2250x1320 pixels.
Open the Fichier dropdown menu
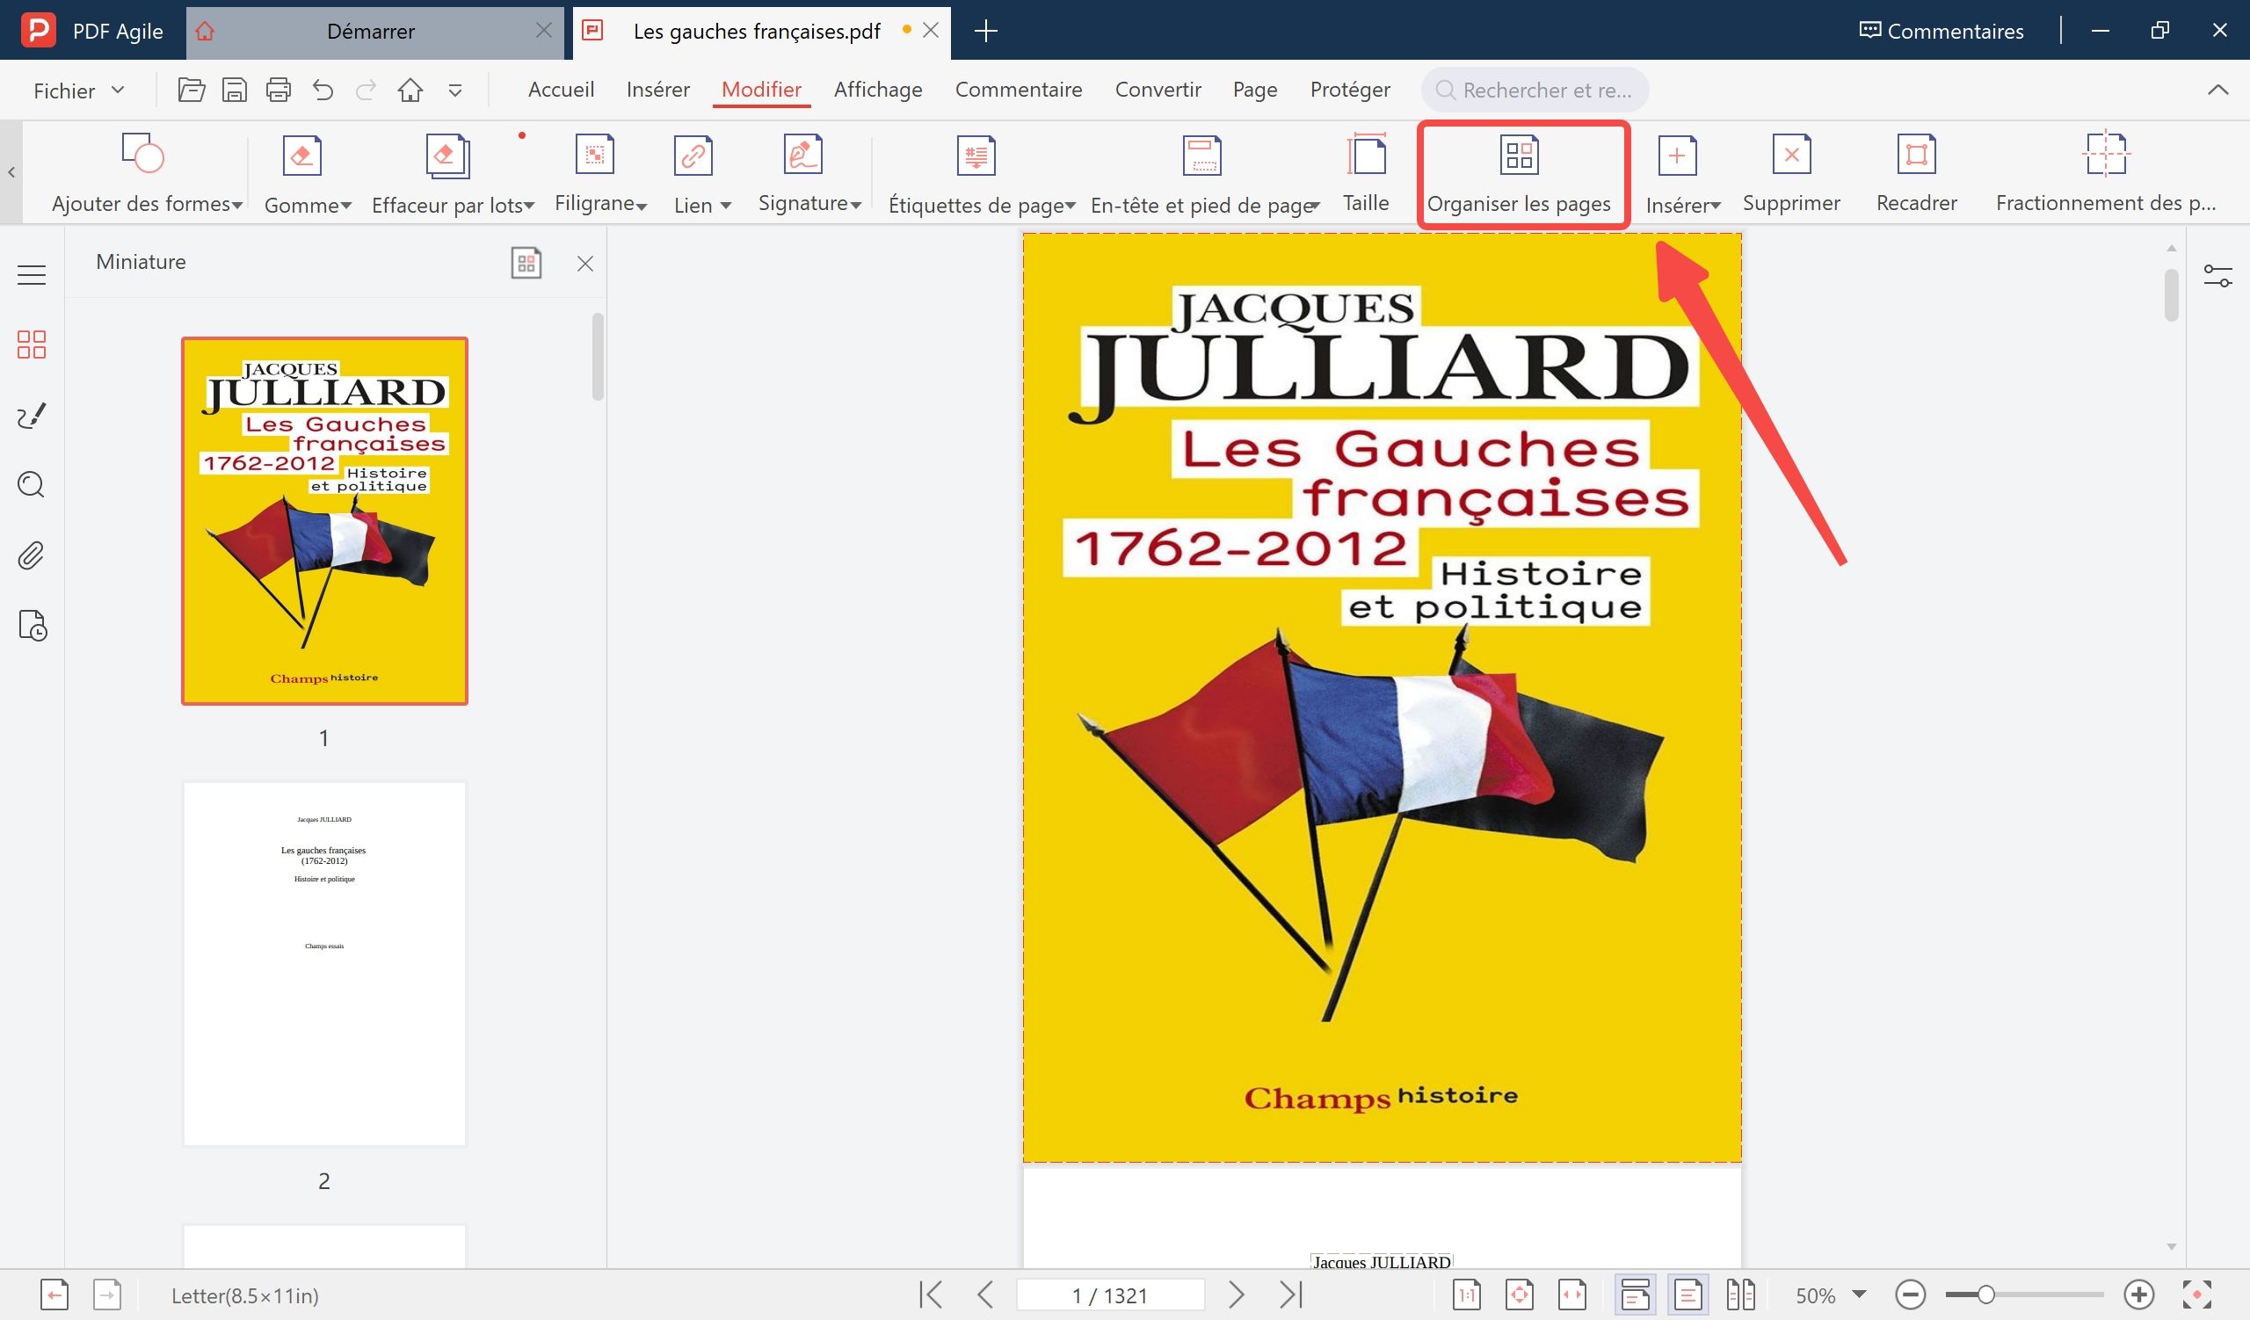click(78, 91)
